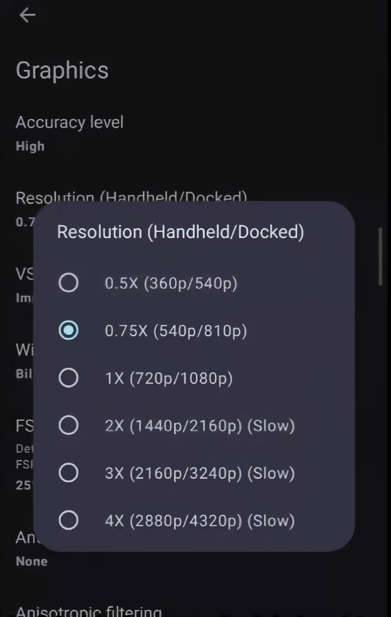Tap the Graphics page heading

click(62, 71)
